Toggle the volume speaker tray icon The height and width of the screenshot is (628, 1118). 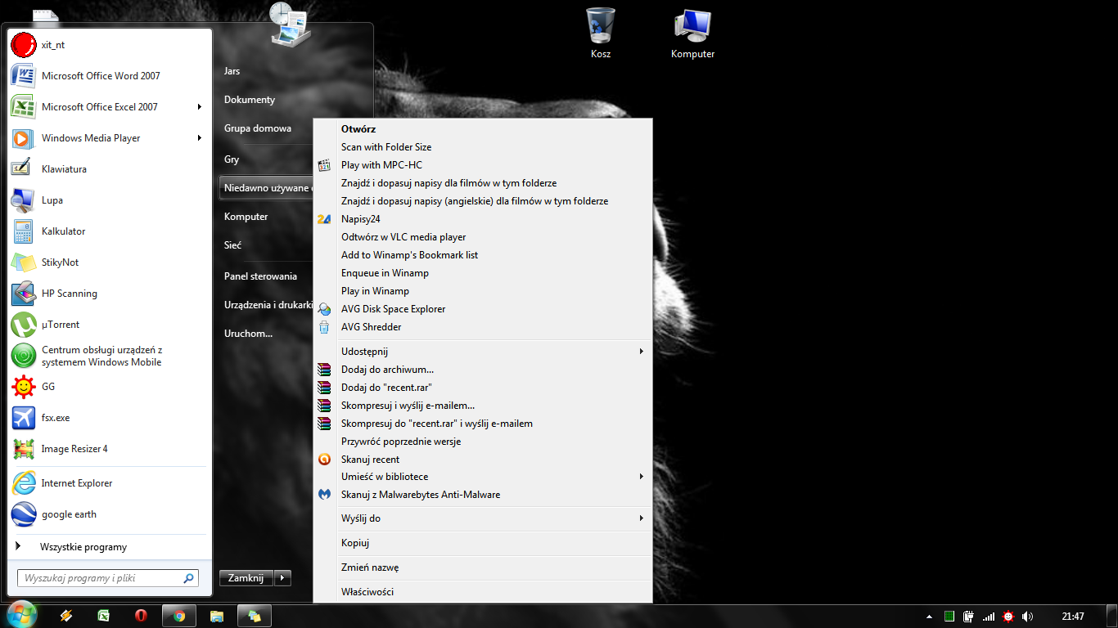[1027, 617]
